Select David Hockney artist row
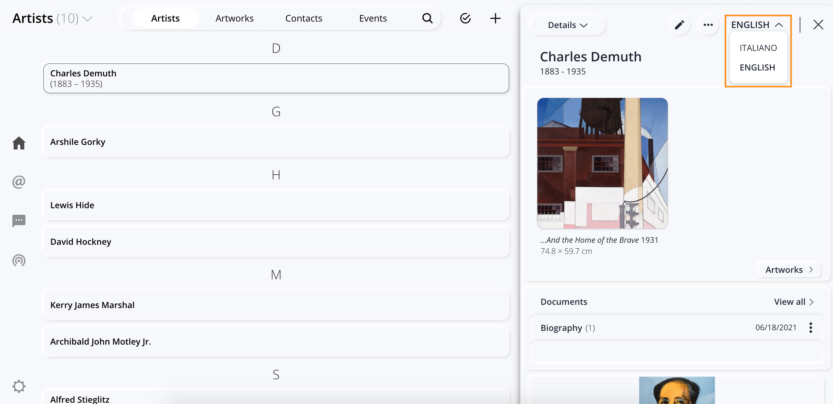This screenshot has width=833, height=404. (276, 242)
